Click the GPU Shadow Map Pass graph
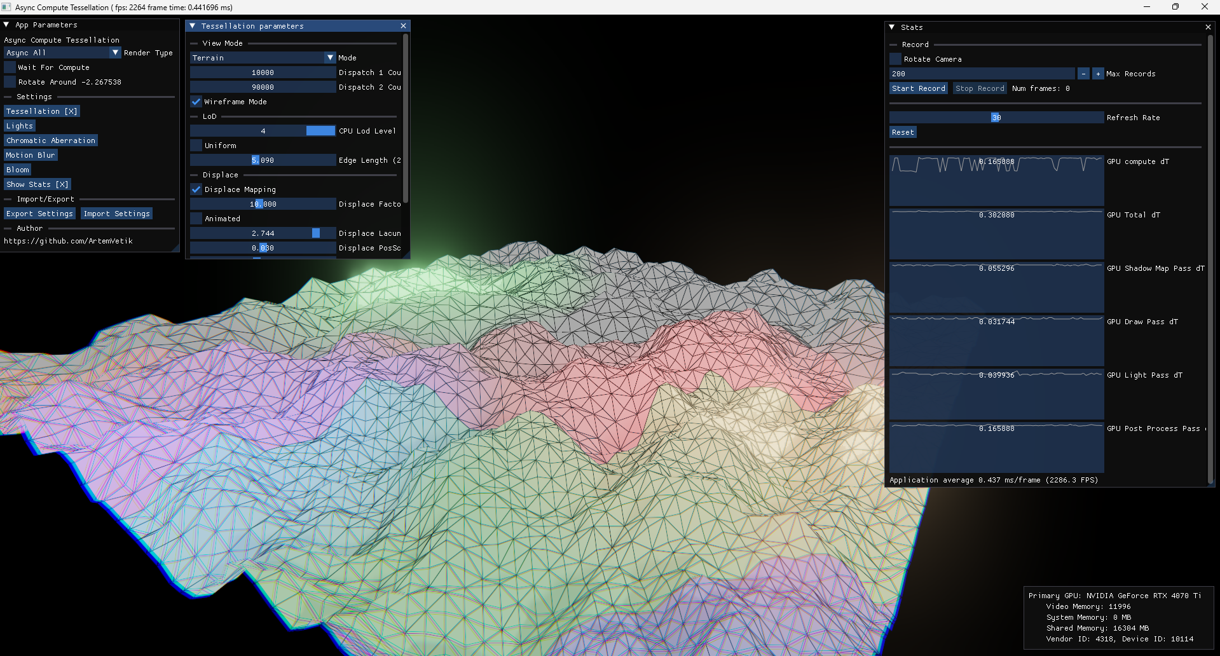1220x656 pixels. 996,287
